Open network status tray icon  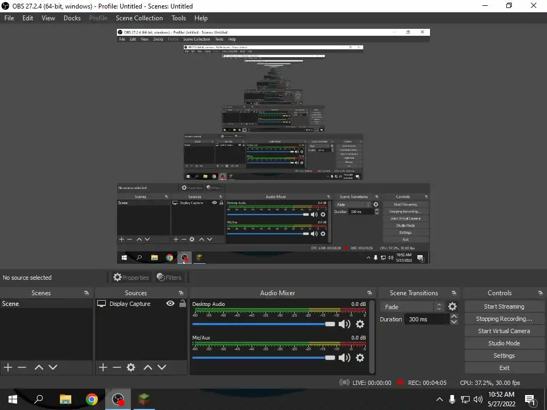[x=465, y=399]
